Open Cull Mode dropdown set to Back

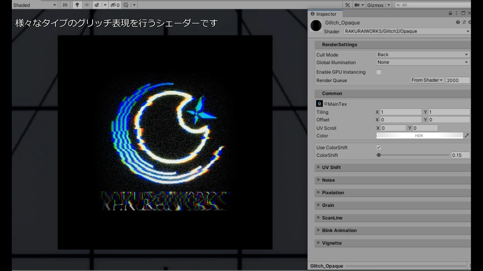tap(423, 55)
